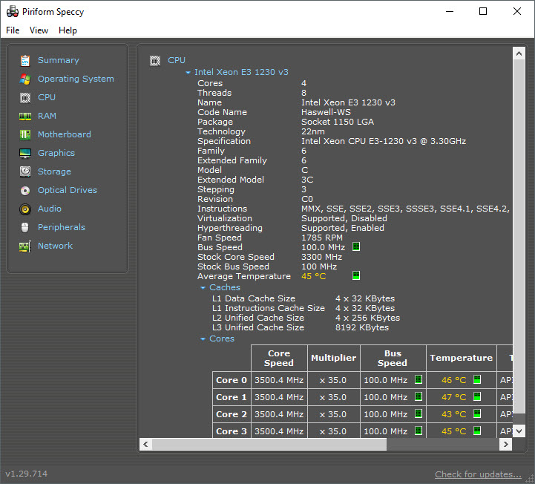The height and width of the screenshot is (484, 535).
Task: Click the green graph icon next to Bus Speed 100.0 MHz
Action: [x=356, y=246]
